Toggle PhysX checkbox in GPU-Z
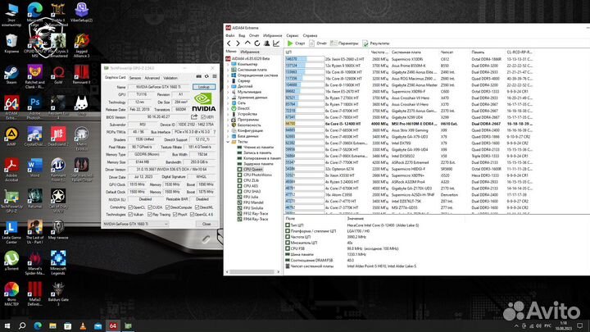 175,215
